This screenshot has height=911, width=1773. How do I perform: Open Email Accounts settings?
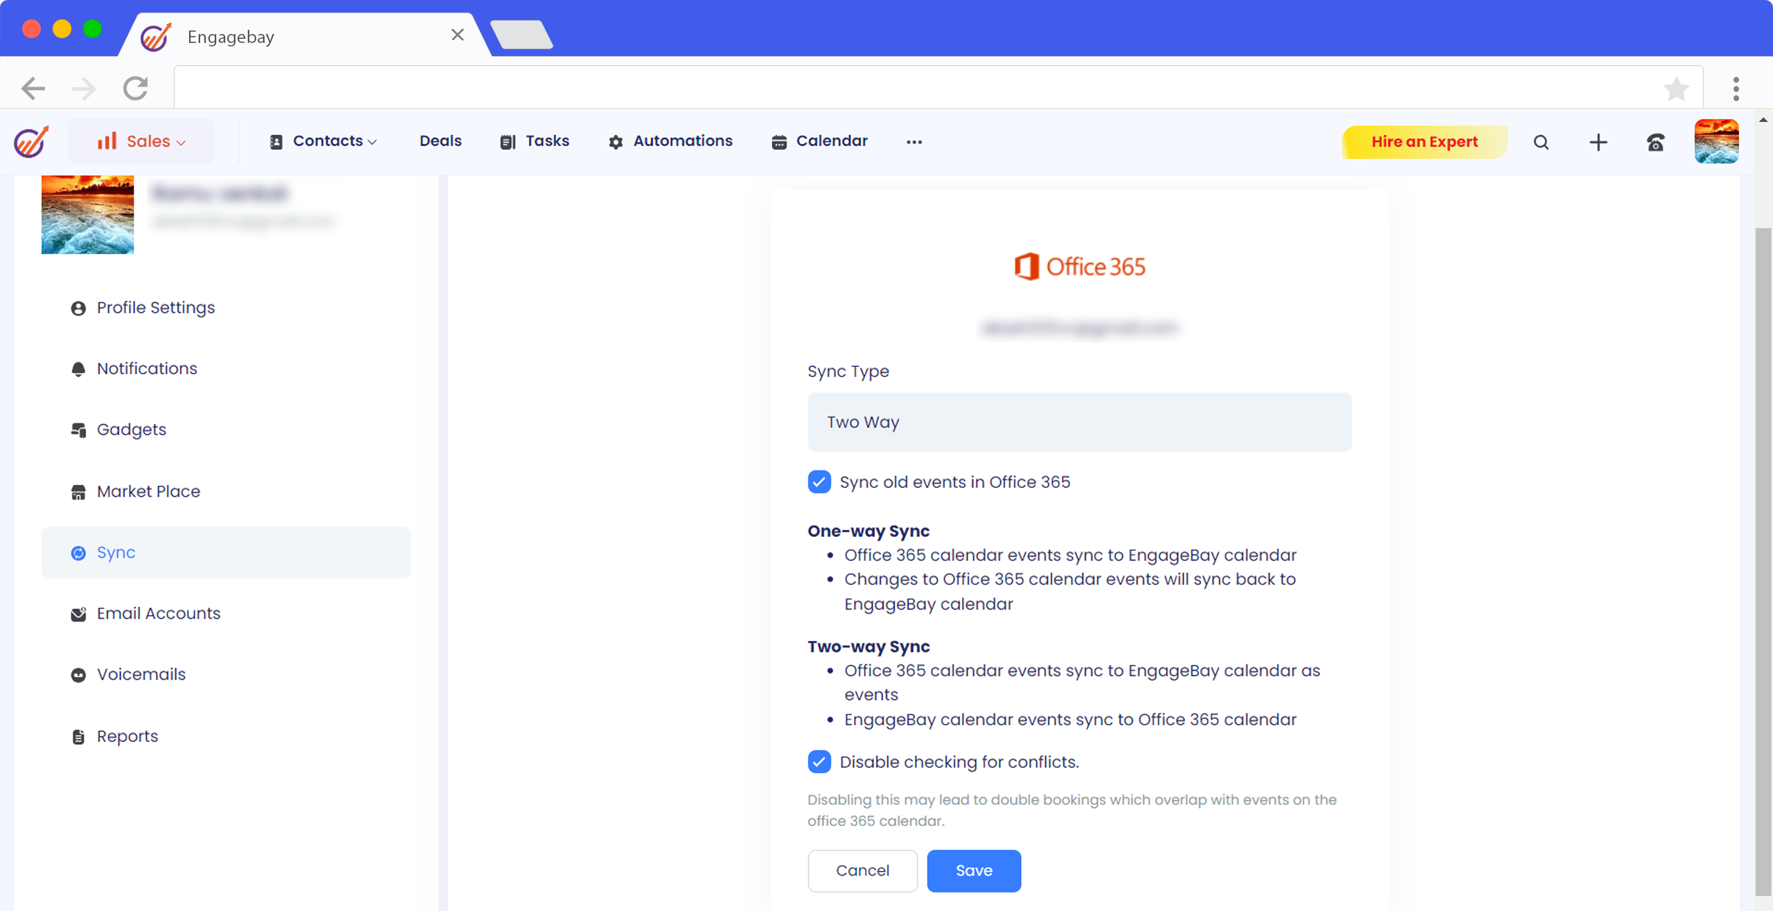coord(226,613)
